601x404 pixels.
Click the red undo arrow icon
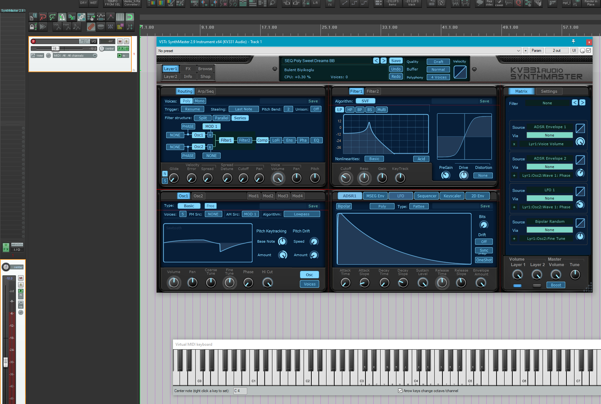point(43,17)
